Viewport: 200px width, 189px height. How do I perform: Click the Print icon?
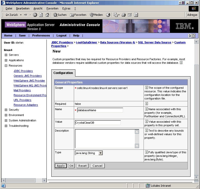click(x=123, y=15)
